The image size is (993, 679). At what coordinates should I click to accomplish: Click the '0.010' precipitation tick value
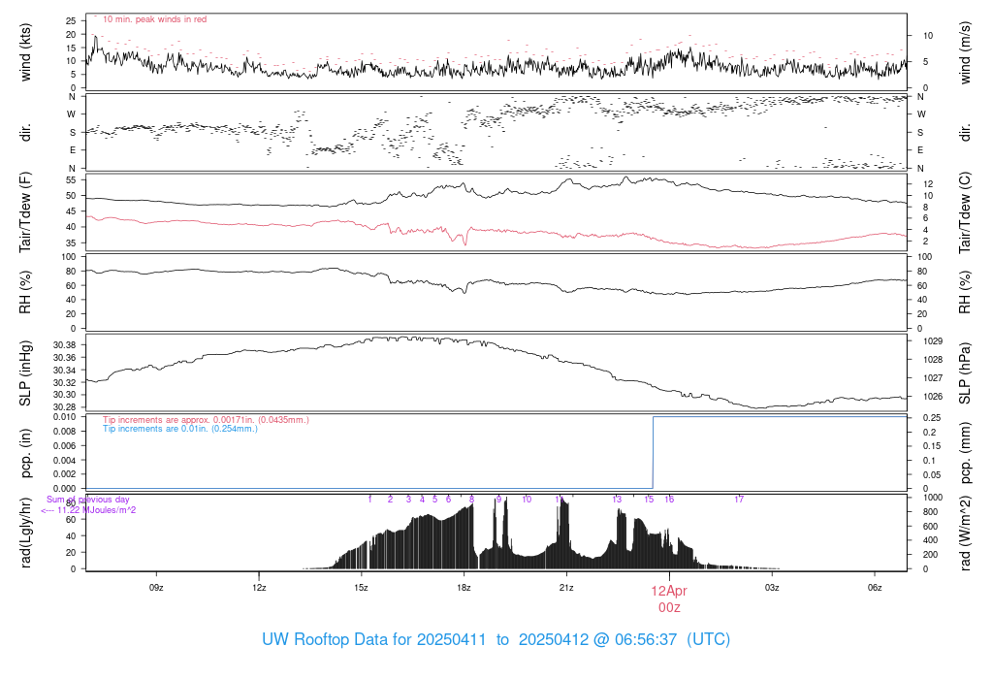tap(65, 416)
